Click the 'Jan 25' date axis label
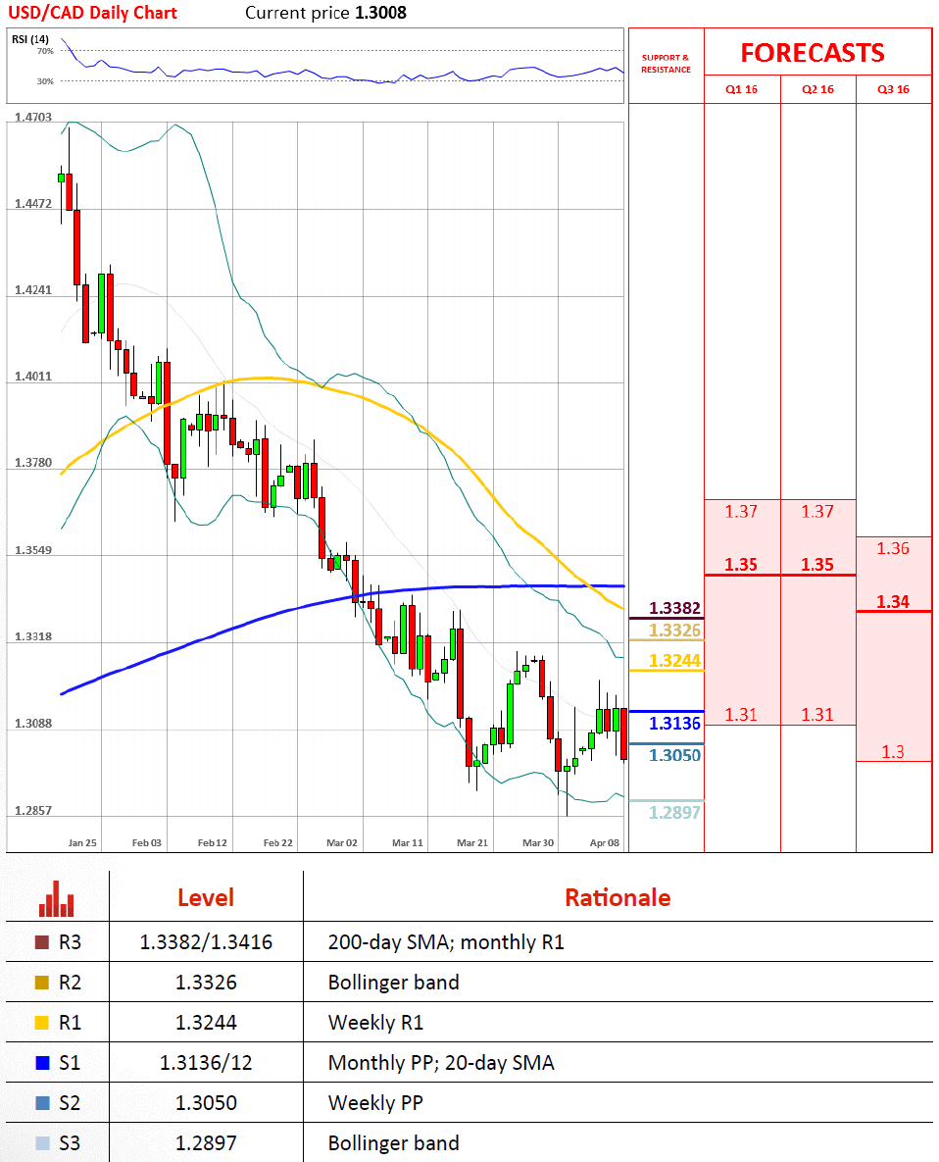Image resolution: width=939 pixels, height=1162 pixels. 82,842
